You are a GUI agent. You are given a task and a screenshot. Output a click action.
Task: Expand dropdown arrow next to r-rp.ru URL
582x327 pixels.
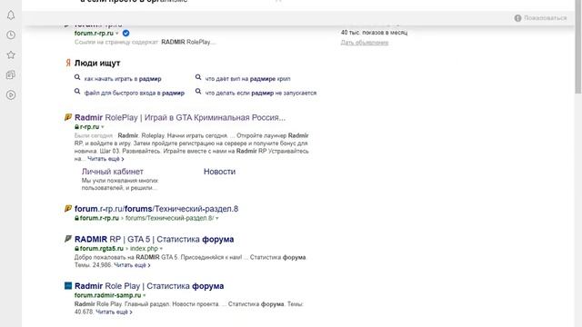(103, 127)
